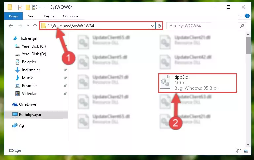Click the New folder icon in quick access toolbar
The image size is (254, 160).
[28, 7]
